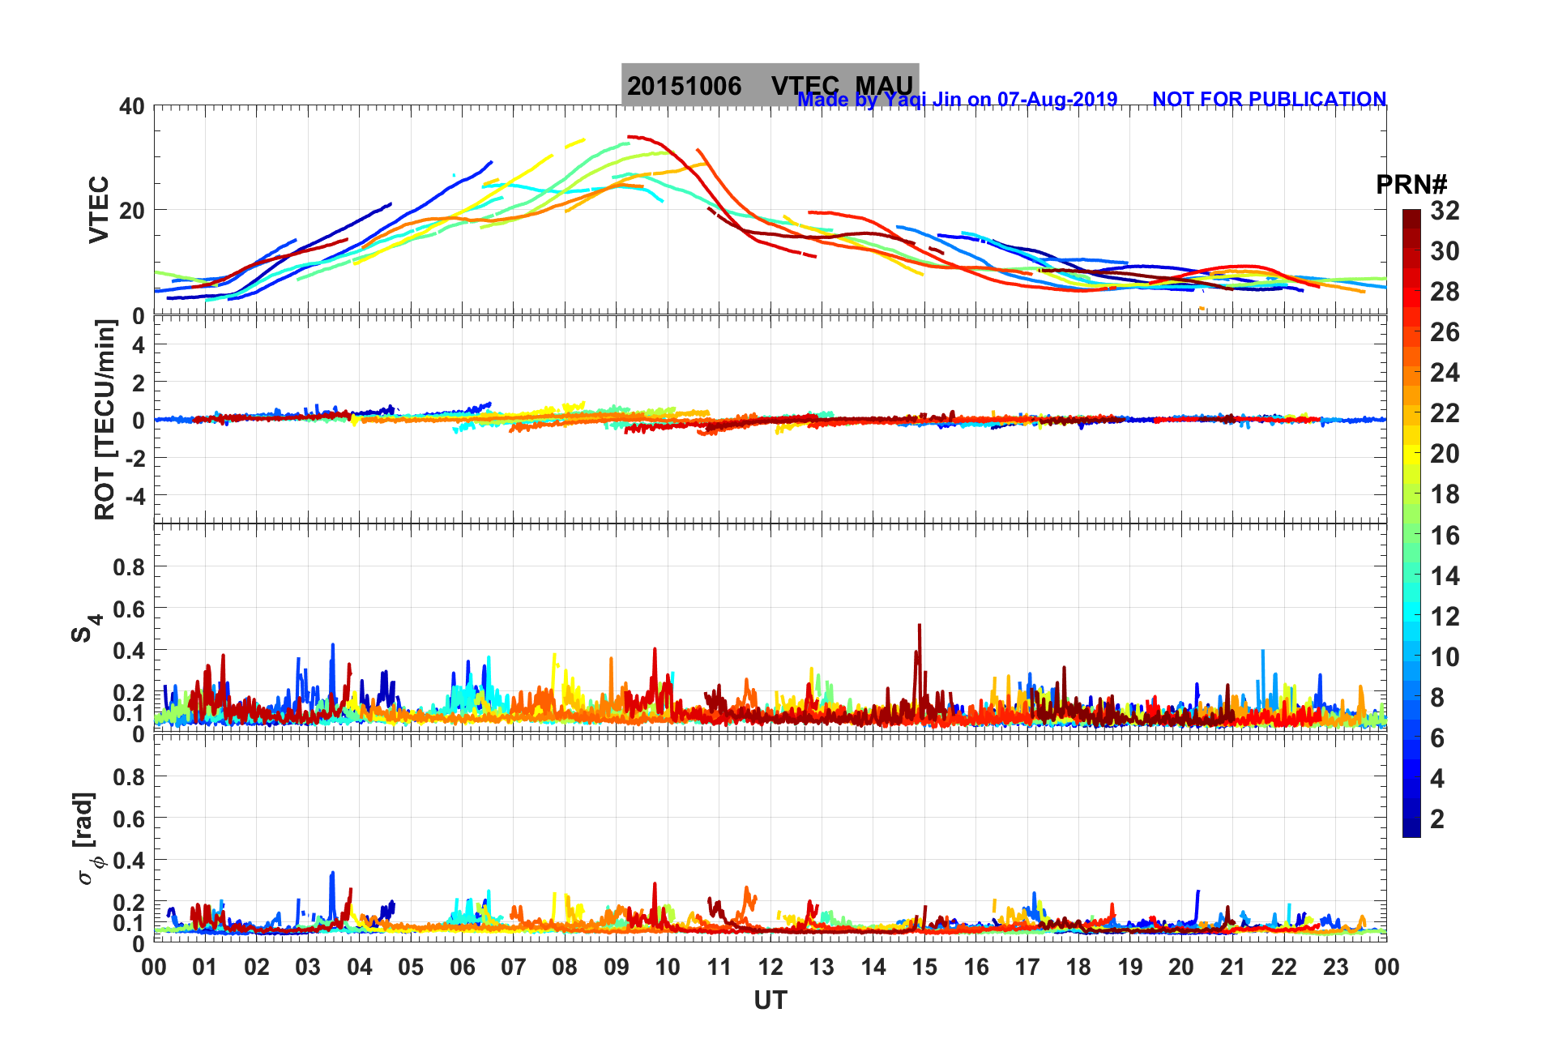This screenshot has width=1541, height=1047.
Task: Click the "19" hour tick on the UT axis
Action: (1130, 967)
